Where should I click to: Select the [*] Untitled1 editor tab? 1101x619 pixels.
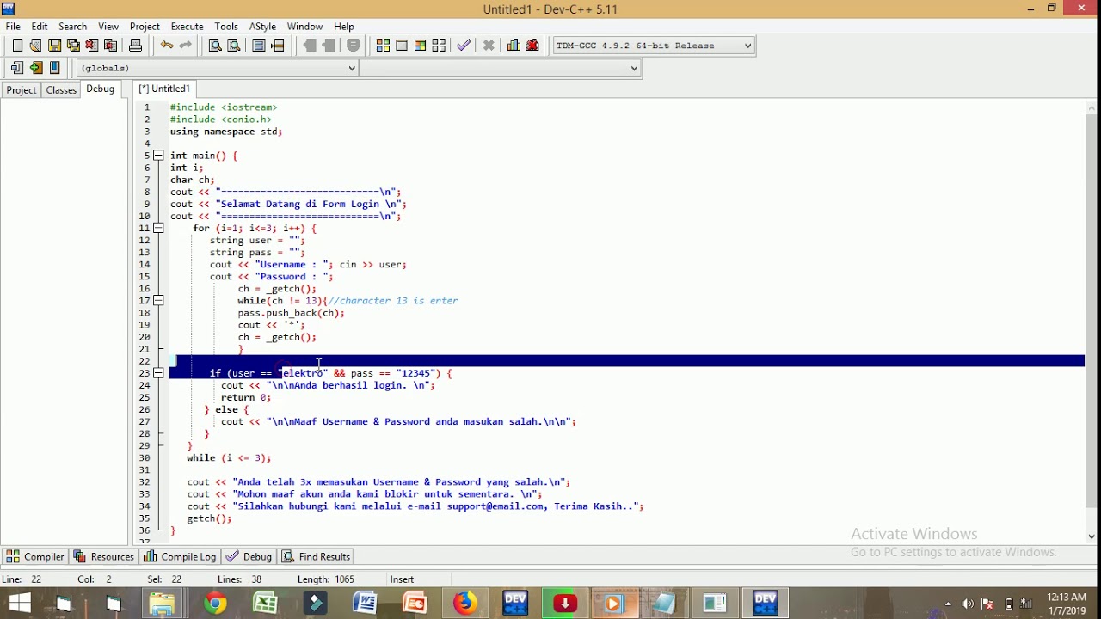(164, 89)
